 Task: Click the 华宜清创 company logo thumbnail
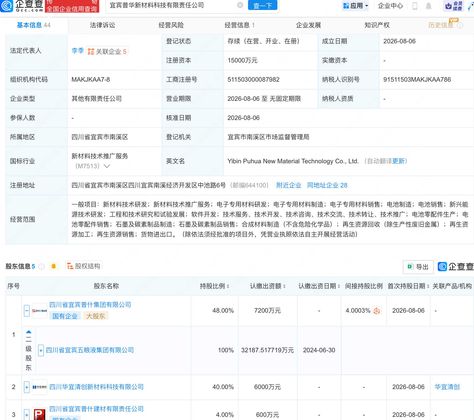coord(40,387)
